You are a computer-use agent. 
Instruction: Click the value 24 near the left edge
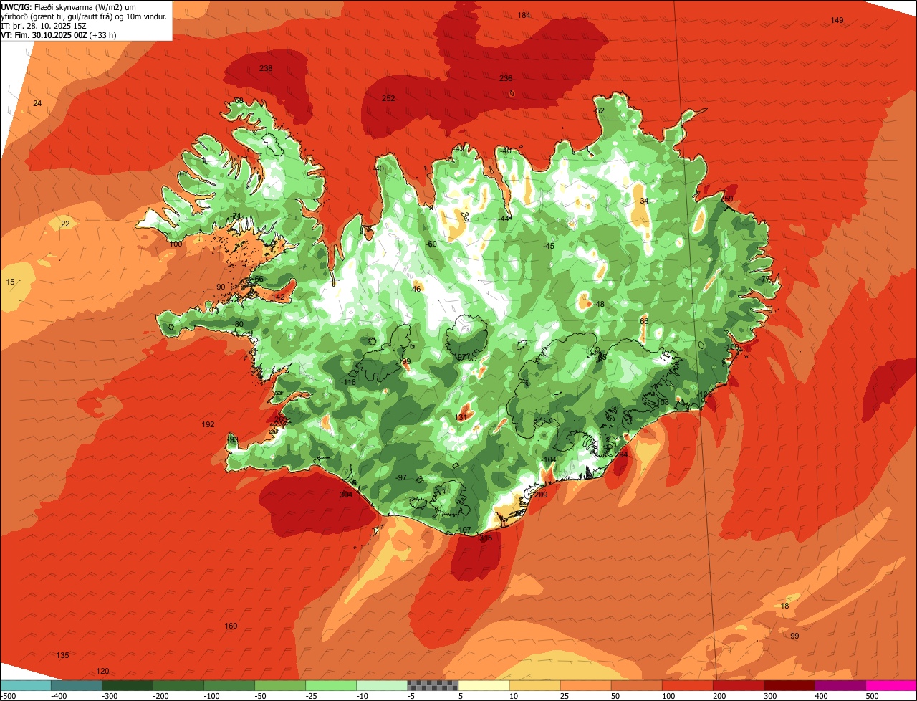pyautogui.click(x=37, y=104)
